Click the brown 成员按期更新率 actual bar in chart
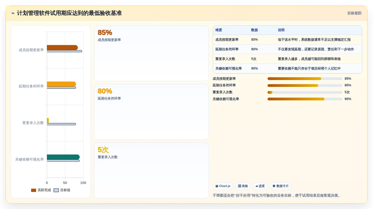The height and width of the screenshot is (209, 373). (62, 48)
